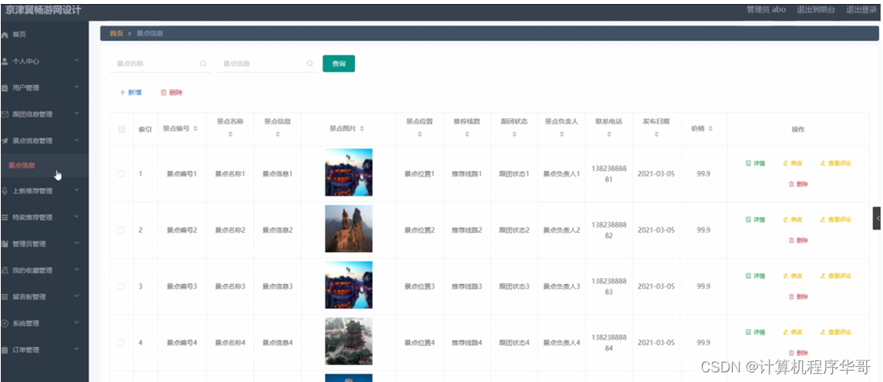Viewport: 883px width, 382px height.
Task: Click the 管理员管理 chart icon
Action: tap(5, 244)
